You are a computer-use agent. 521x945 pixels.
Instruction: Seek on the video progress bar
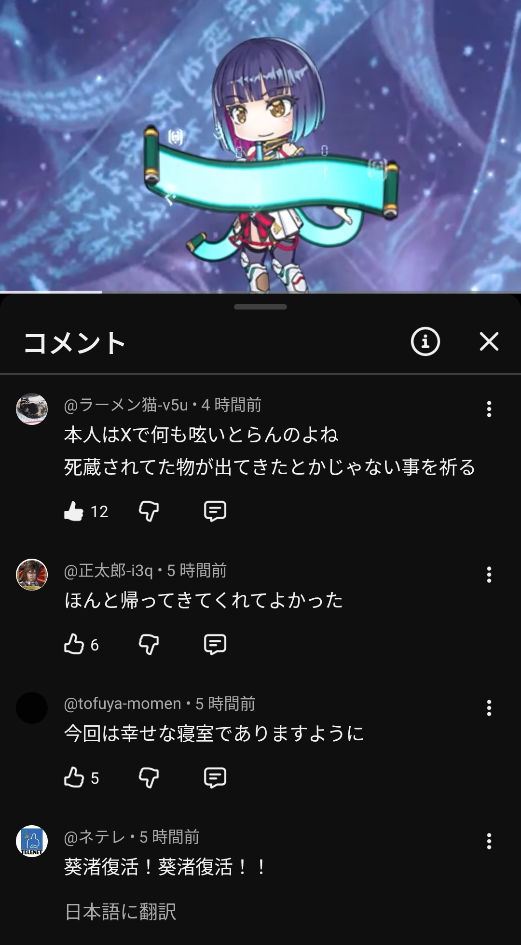260,292
